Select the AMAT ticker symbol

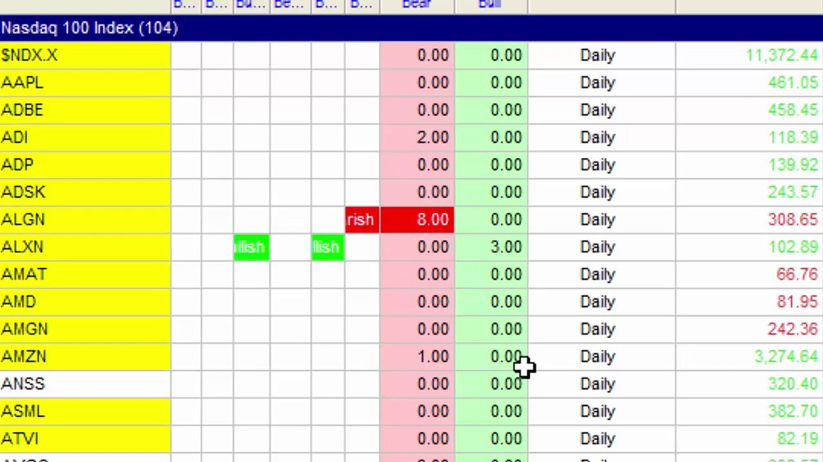(24, 275)
